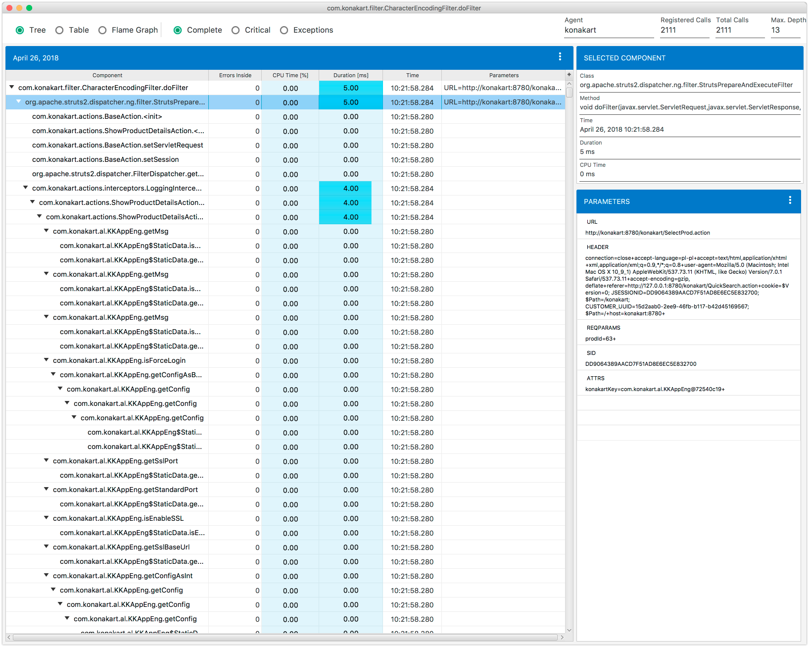Viewport: 809px width, 647px height.
Task: Select the Critical filter radio button
Action: click(x=236, y=30)
